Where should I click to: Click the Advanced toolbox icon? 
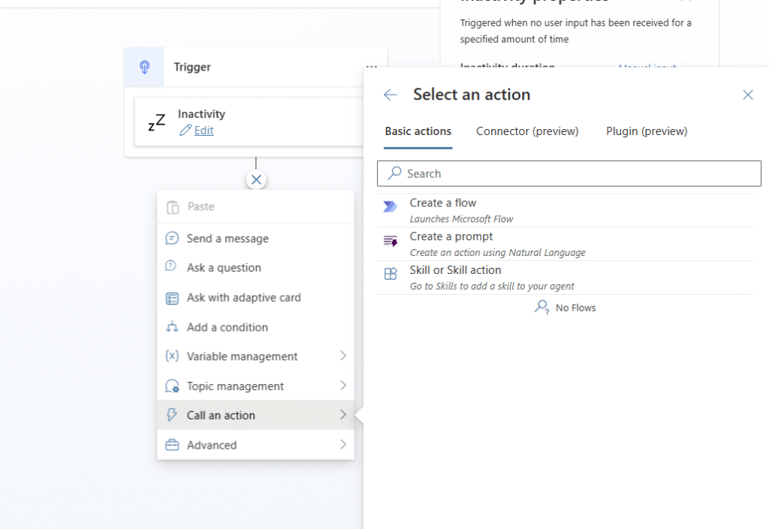pyautogui.click(x=172, y=445)
